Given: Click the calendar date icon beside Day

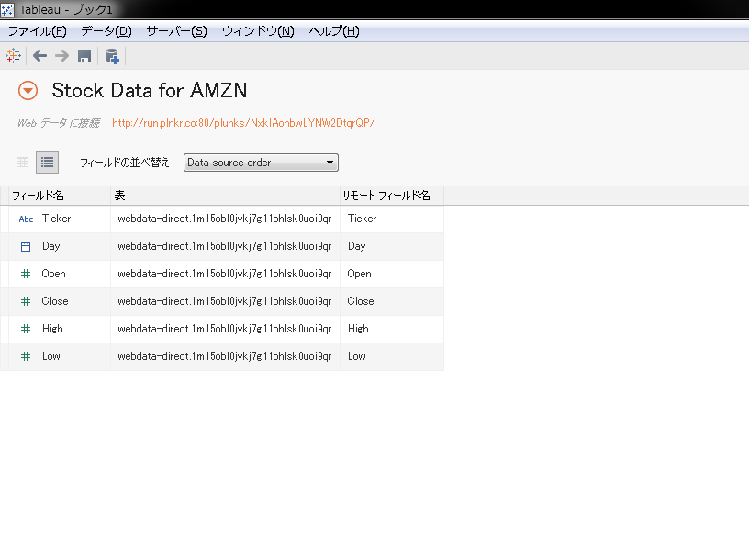Looking at the screenshot, I should (x=25, y=246).
